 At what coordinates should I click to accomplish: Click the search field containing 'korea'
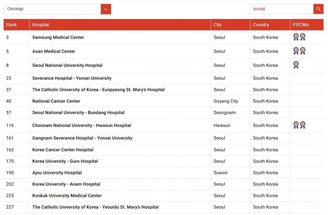coord(281,9)
